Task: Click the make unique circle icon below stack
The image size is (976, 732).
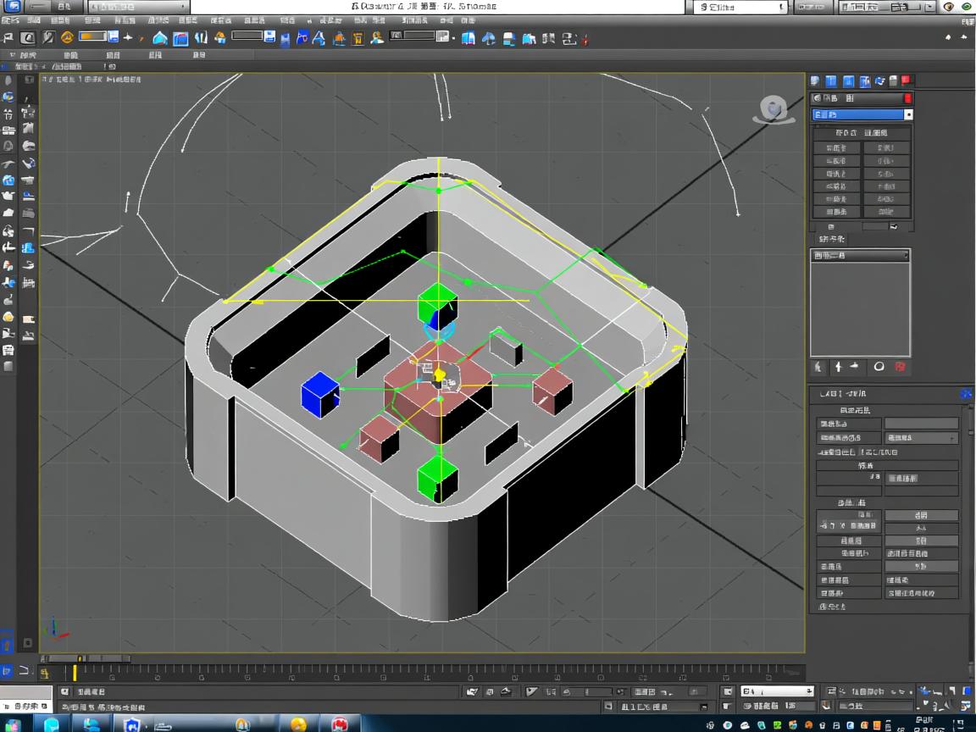Action: coord(879,367)
